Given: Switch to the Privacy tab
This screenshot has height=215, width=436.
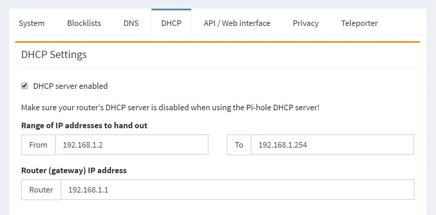Looking at the screenshot, I should [x=306, y=23].
